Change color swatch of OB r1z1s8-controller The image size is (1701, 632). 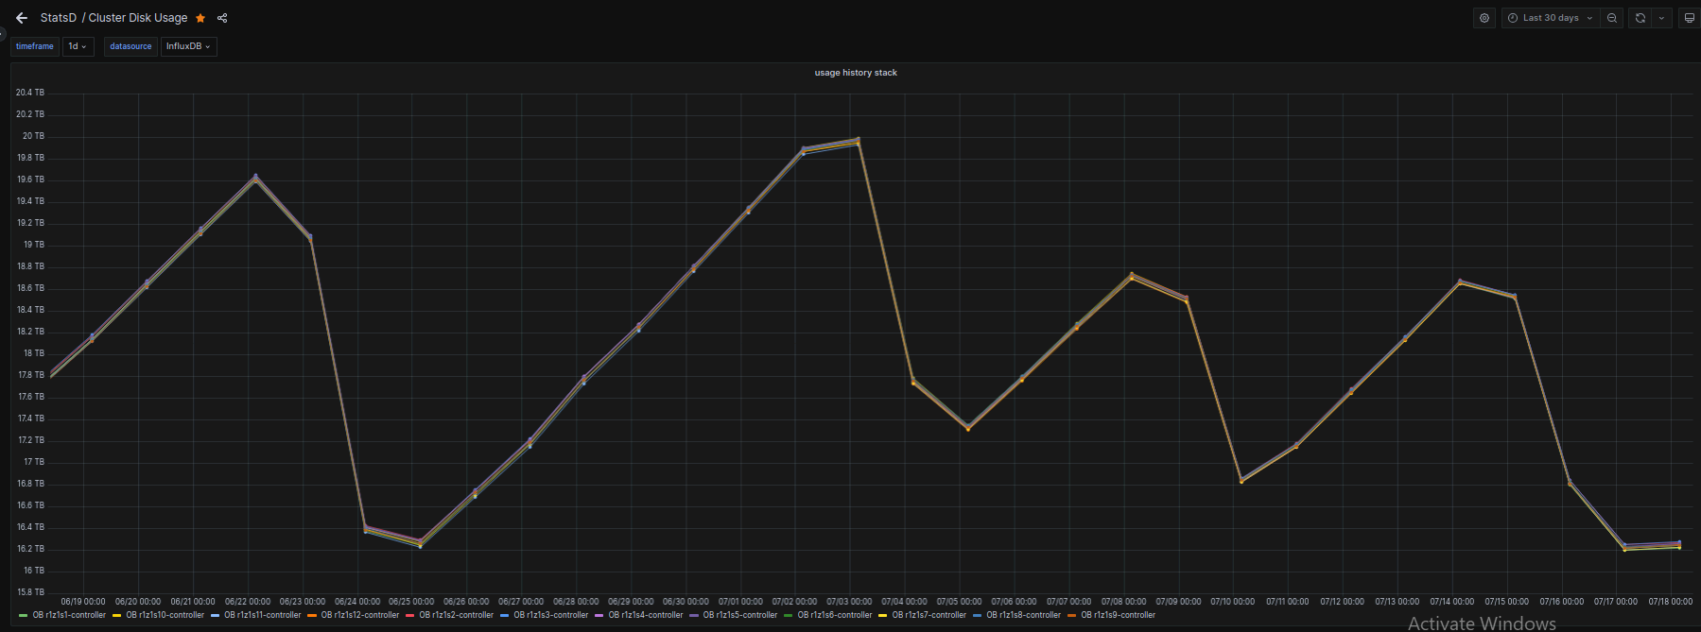(x=978, y=615)
